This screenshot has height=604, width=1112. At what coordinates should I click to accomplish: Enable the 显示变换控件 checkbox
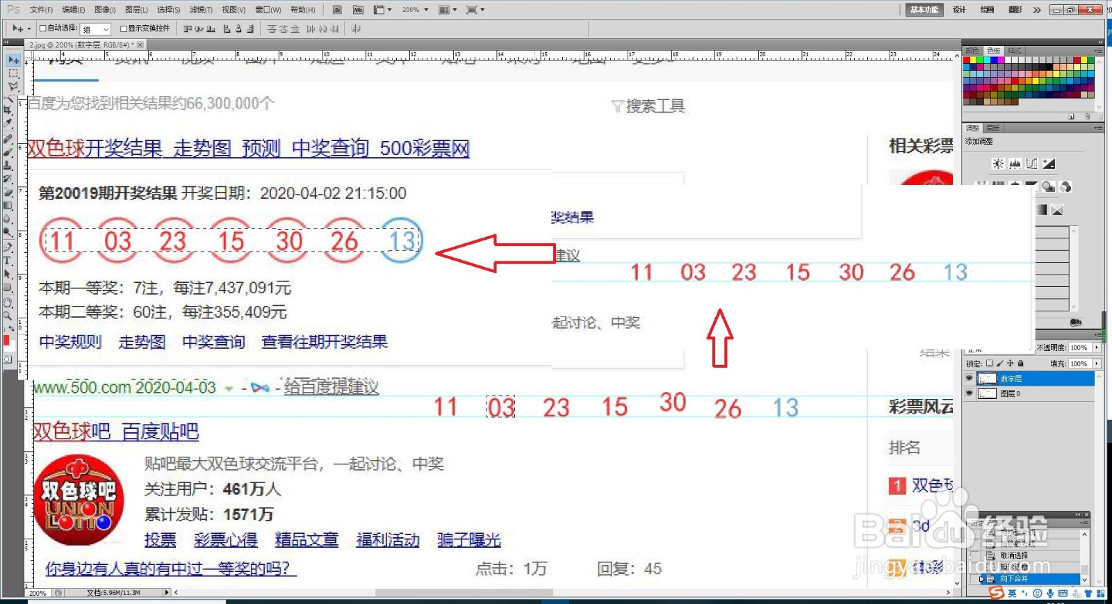coord(124,28)
